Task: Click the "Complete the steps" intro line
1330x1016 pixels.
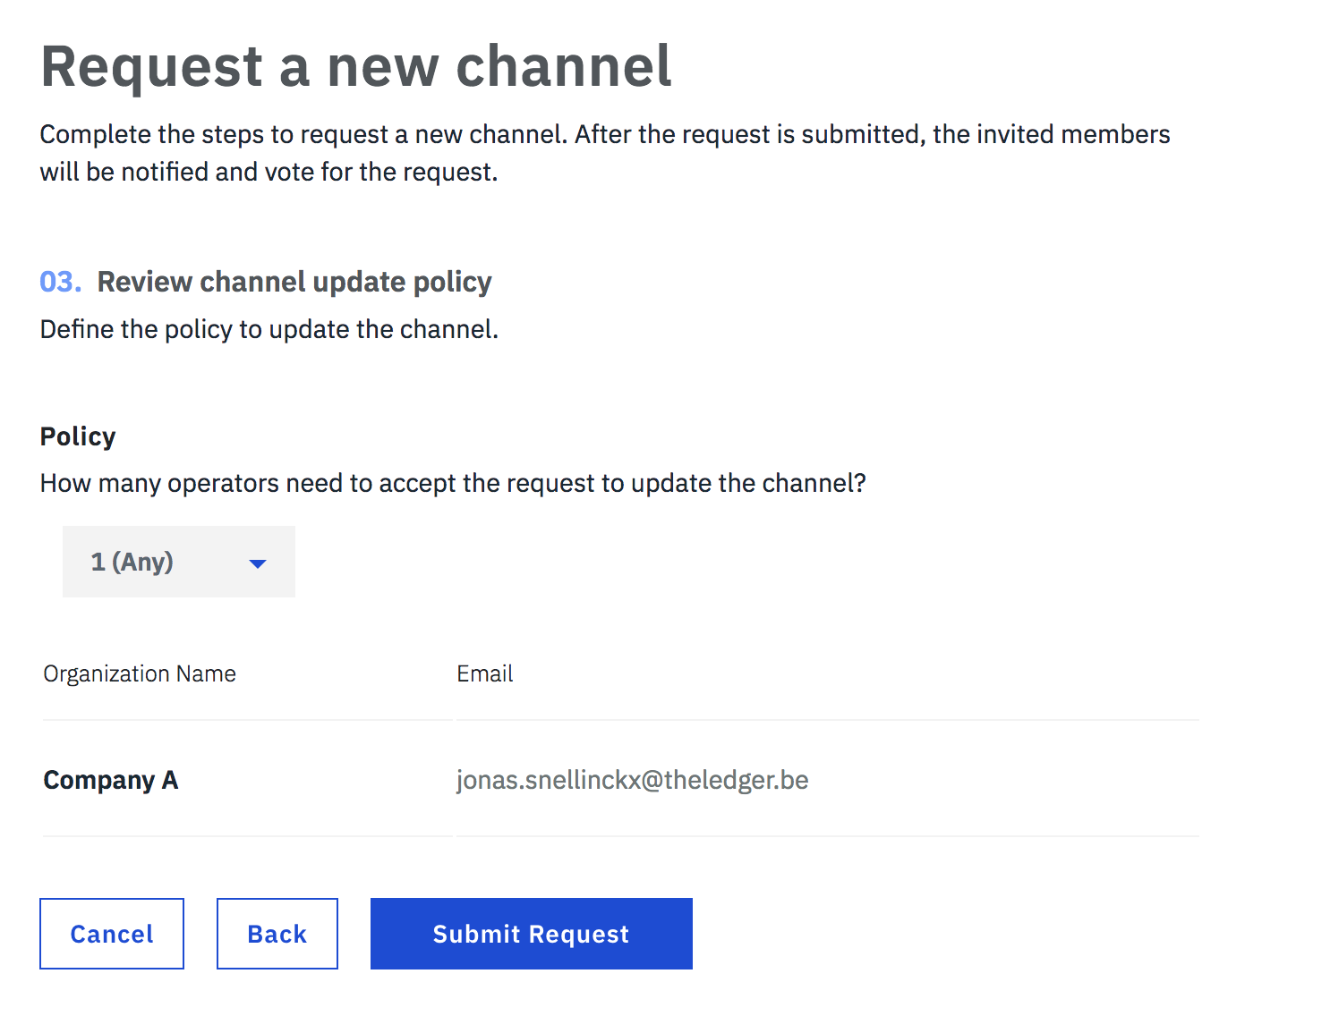Action: [x=604, y=134]
